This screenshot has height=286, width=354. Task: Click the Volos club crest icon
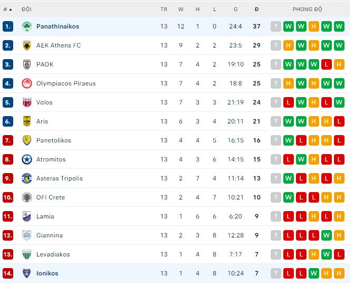[27, 102]
